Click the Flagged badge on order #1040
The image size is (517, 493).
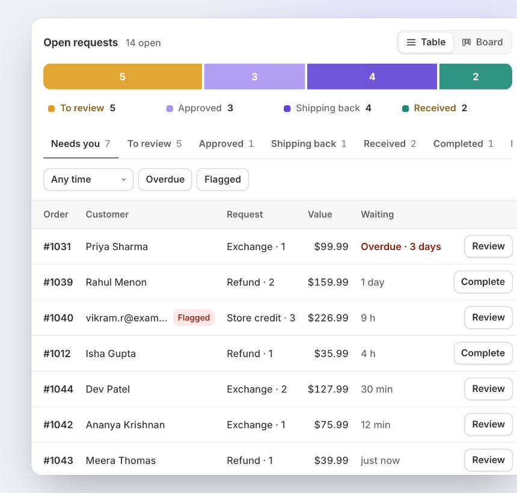[194, 317]
